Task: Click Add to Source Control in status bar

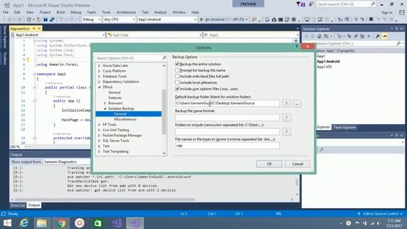Action: pos(381,214)
